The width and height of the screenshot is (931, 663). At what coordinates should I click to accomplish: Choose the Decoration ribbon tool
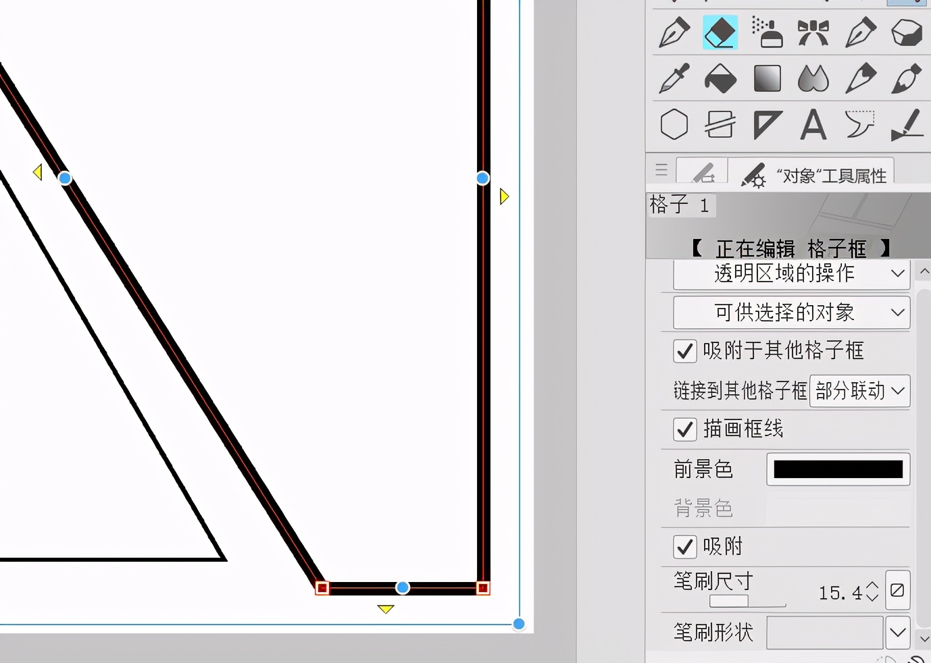(813, 32)
